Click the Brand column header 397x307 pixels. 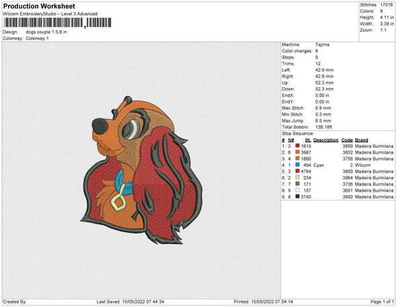click(x=361, y=140)
